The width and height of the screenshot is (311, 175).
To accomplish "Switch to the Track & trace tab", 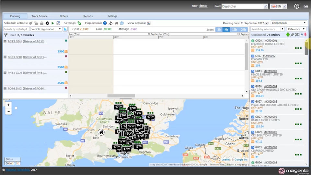I will pos(40,16).
